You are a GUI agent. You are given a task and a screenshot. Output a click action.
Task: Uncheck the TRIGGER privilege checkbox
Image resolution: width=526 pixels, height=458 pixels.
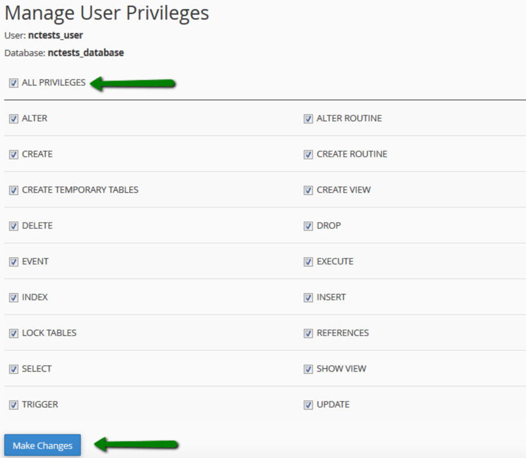(x=13, y=405)
